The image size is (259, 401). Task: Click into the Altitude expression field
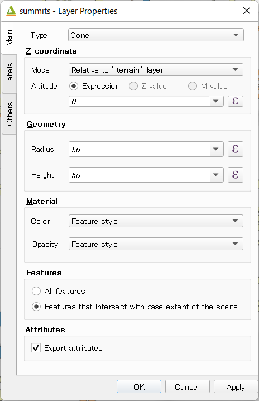tap(140, 101)
